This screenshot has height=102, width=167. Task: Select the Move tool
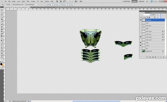(2, 10)
